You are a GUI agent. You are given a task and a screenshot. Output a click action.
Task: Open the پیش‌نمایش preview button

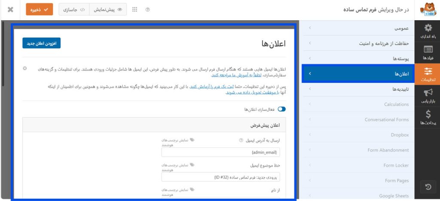click(108, 9)
